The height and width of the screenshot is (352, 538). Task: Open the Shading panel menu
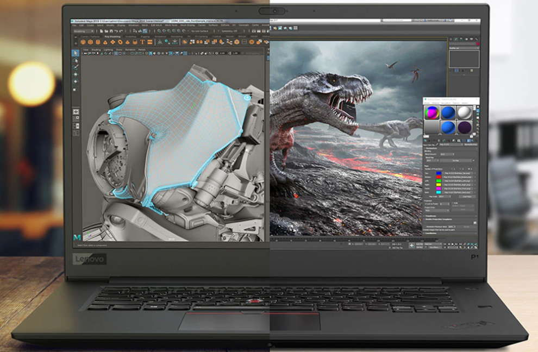tap(96, 50)
